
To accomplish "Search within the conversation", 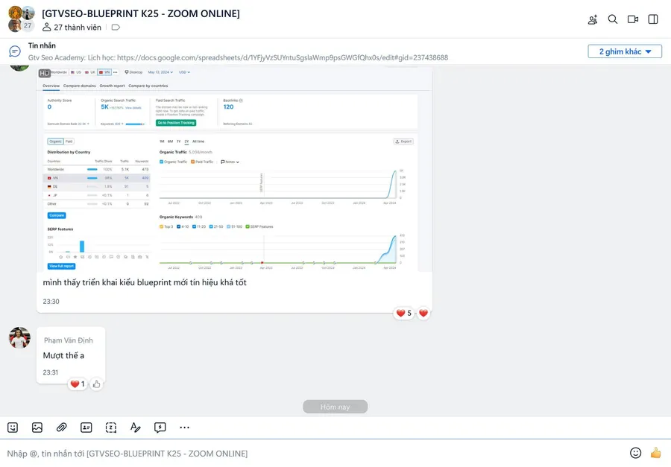I will (613, 19).
